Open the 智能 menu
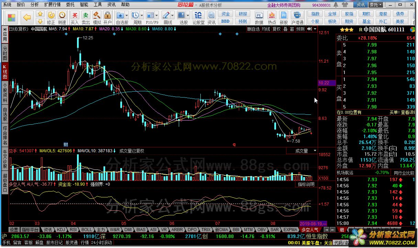This screenshot has height=248, width=418. pyautogui.click(x=84, y=4)
